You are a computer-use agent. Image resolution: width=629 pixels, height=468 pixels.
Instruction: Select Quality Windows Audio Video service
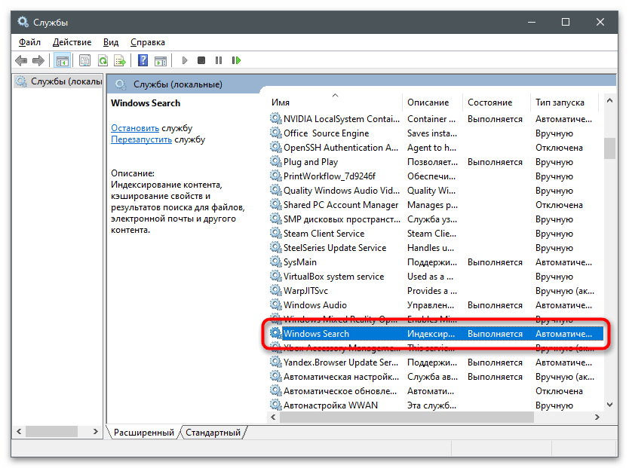[436, 191]
